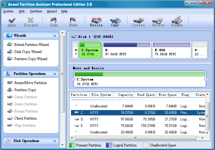
Task: Click the Extend Partition Wizard icon
Action: (10, 44)
